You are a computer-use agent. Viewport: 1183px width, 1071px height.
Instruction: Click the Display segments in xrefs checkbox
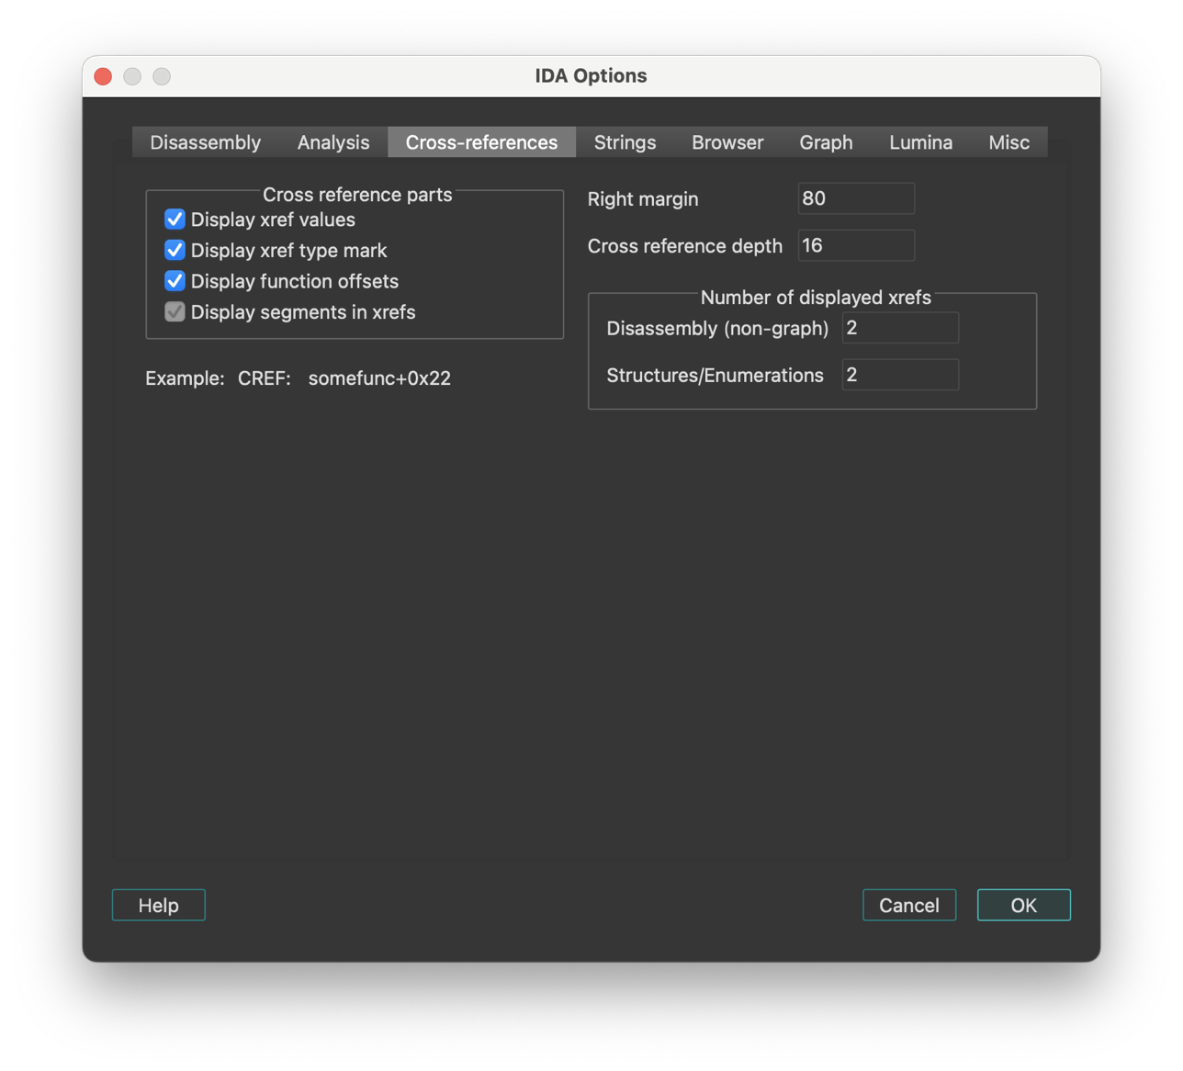click(x=175, y=311)
